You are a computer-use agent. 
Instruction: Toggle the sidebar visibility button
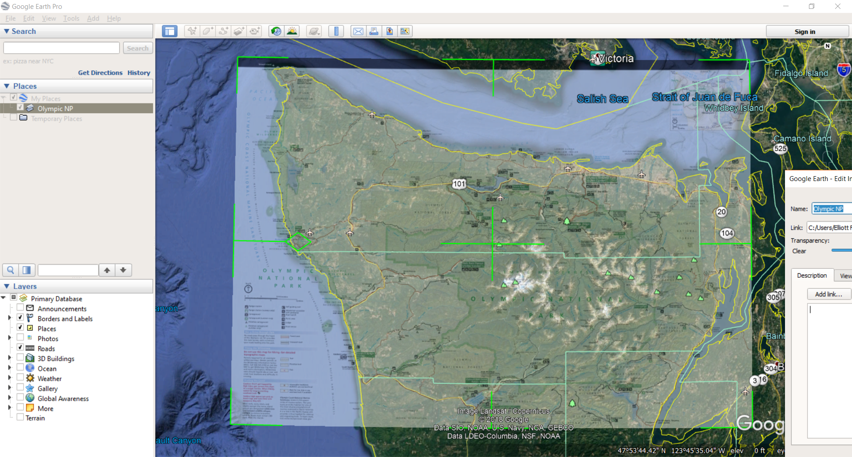(170, 31)
